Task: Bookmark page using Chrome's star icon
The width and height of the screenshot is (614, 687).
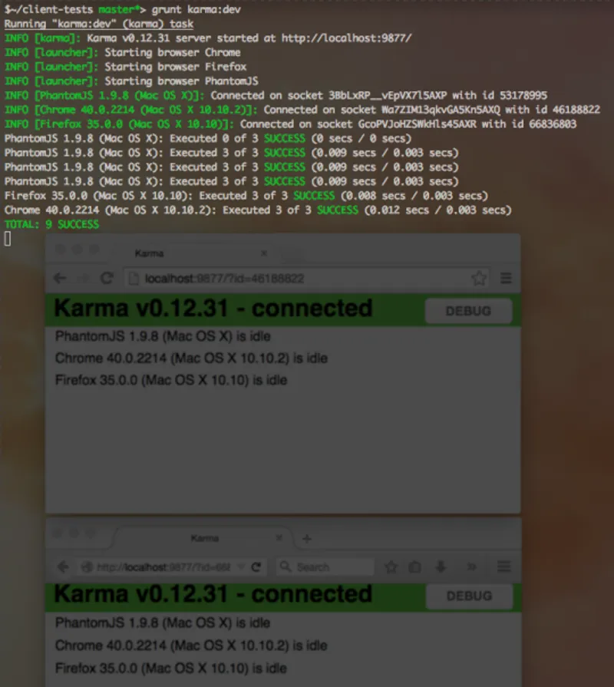Action: [479, 279]
